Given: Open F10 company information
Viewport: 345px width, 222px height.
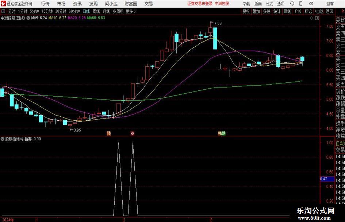Looking at the screenshot, I should [298, 11].
